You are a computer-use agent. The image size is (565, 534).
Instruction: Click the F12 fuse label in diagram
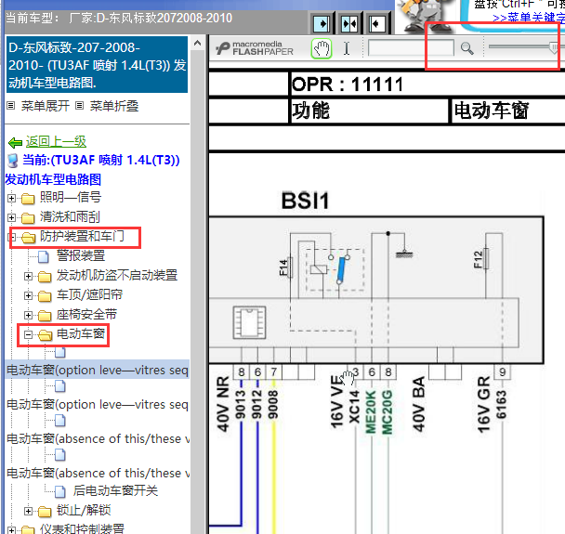tap(478, 260)
